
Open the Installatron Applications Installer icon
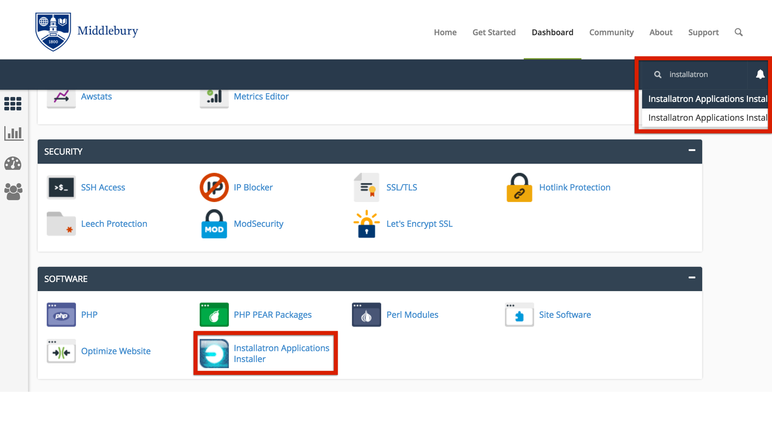tap(214, 354)
